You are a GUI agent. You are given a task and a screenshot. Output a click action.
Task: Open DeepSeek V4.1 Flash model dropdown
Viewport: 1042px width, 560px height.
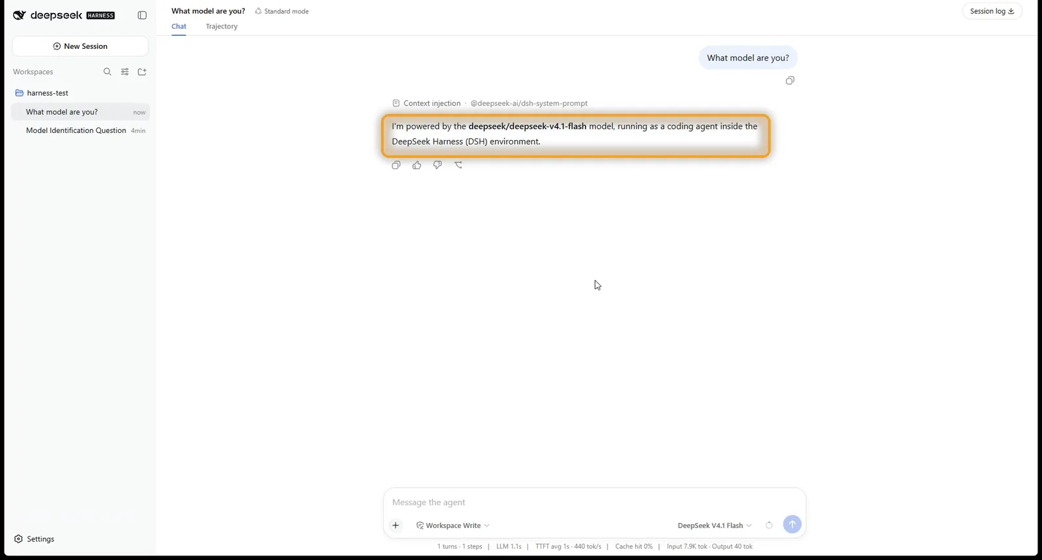point(714,525)
